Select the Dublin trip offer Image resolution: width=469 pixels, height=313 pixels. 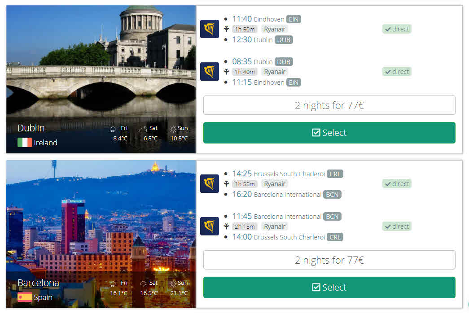329,133
